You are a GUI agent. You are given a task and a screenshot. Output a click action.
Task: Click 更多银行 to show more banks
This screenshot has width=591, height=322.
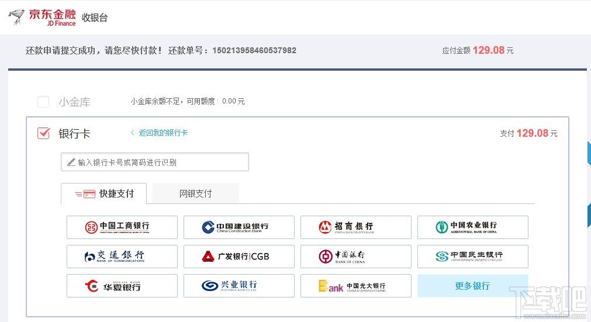[x=473, y=286]
